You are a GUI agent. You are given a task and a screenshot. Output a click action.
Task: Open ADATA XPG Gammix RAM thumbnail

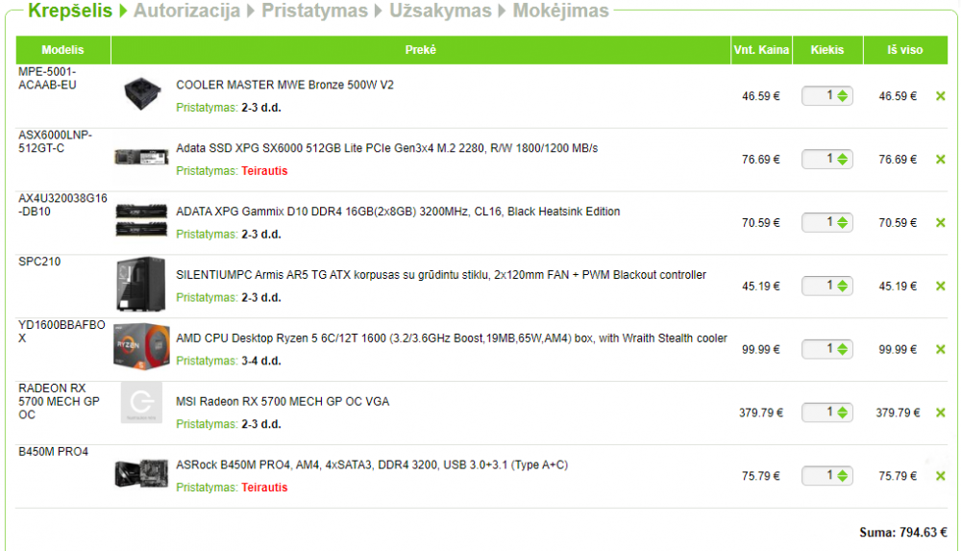[141, 221]
